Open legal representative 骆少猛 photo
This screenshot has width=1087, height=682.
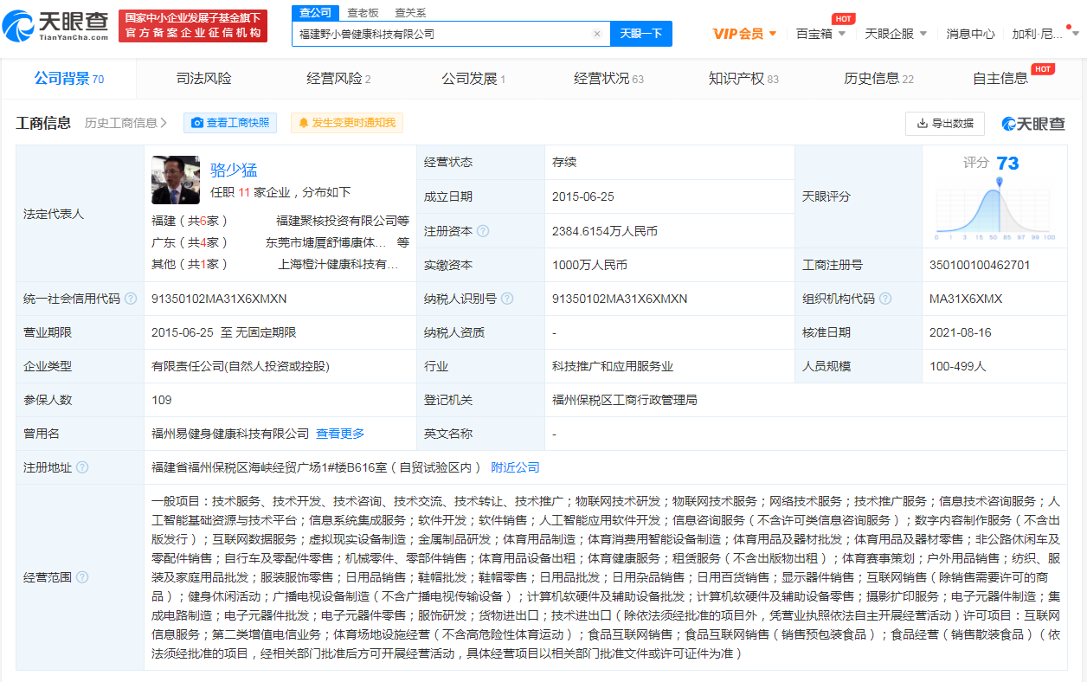tap(176, 179)
